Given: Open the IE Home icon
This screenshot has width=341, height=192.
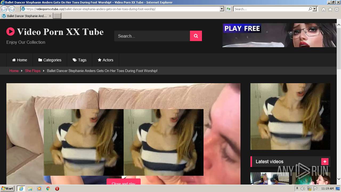Looking at the screenshot, I should pos(323,9).
